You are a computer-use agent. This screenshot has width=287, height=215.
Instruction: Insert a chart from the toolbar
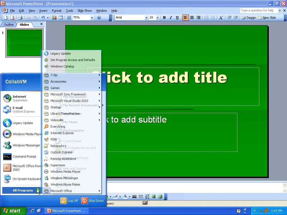point(54,18)
